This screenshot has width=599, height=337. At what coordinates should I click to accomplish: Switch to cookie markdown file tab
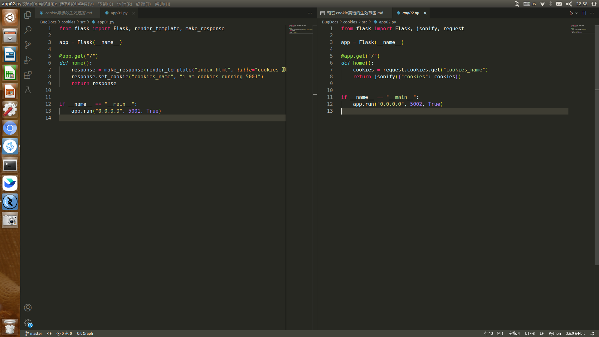coord(68,13)
